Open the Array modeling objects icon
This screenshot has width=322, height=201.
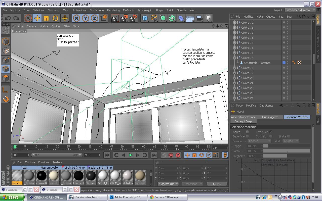pos(172,18)
